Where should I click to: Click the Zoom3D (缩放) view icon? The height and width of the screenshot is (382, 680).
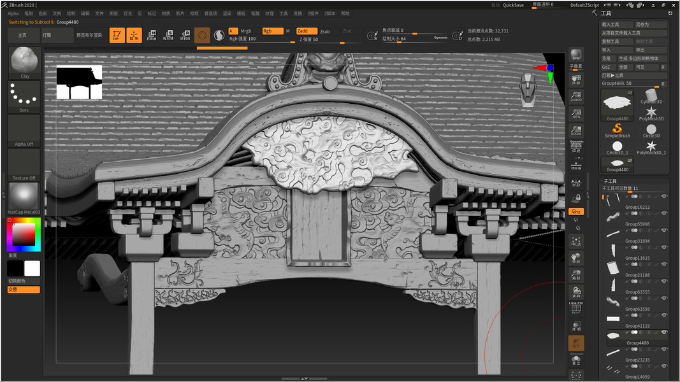[576, 275]
